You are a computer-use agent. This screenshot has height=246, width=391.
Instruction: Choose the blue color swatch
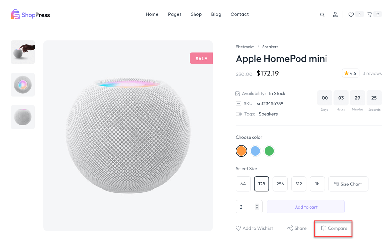255,151
